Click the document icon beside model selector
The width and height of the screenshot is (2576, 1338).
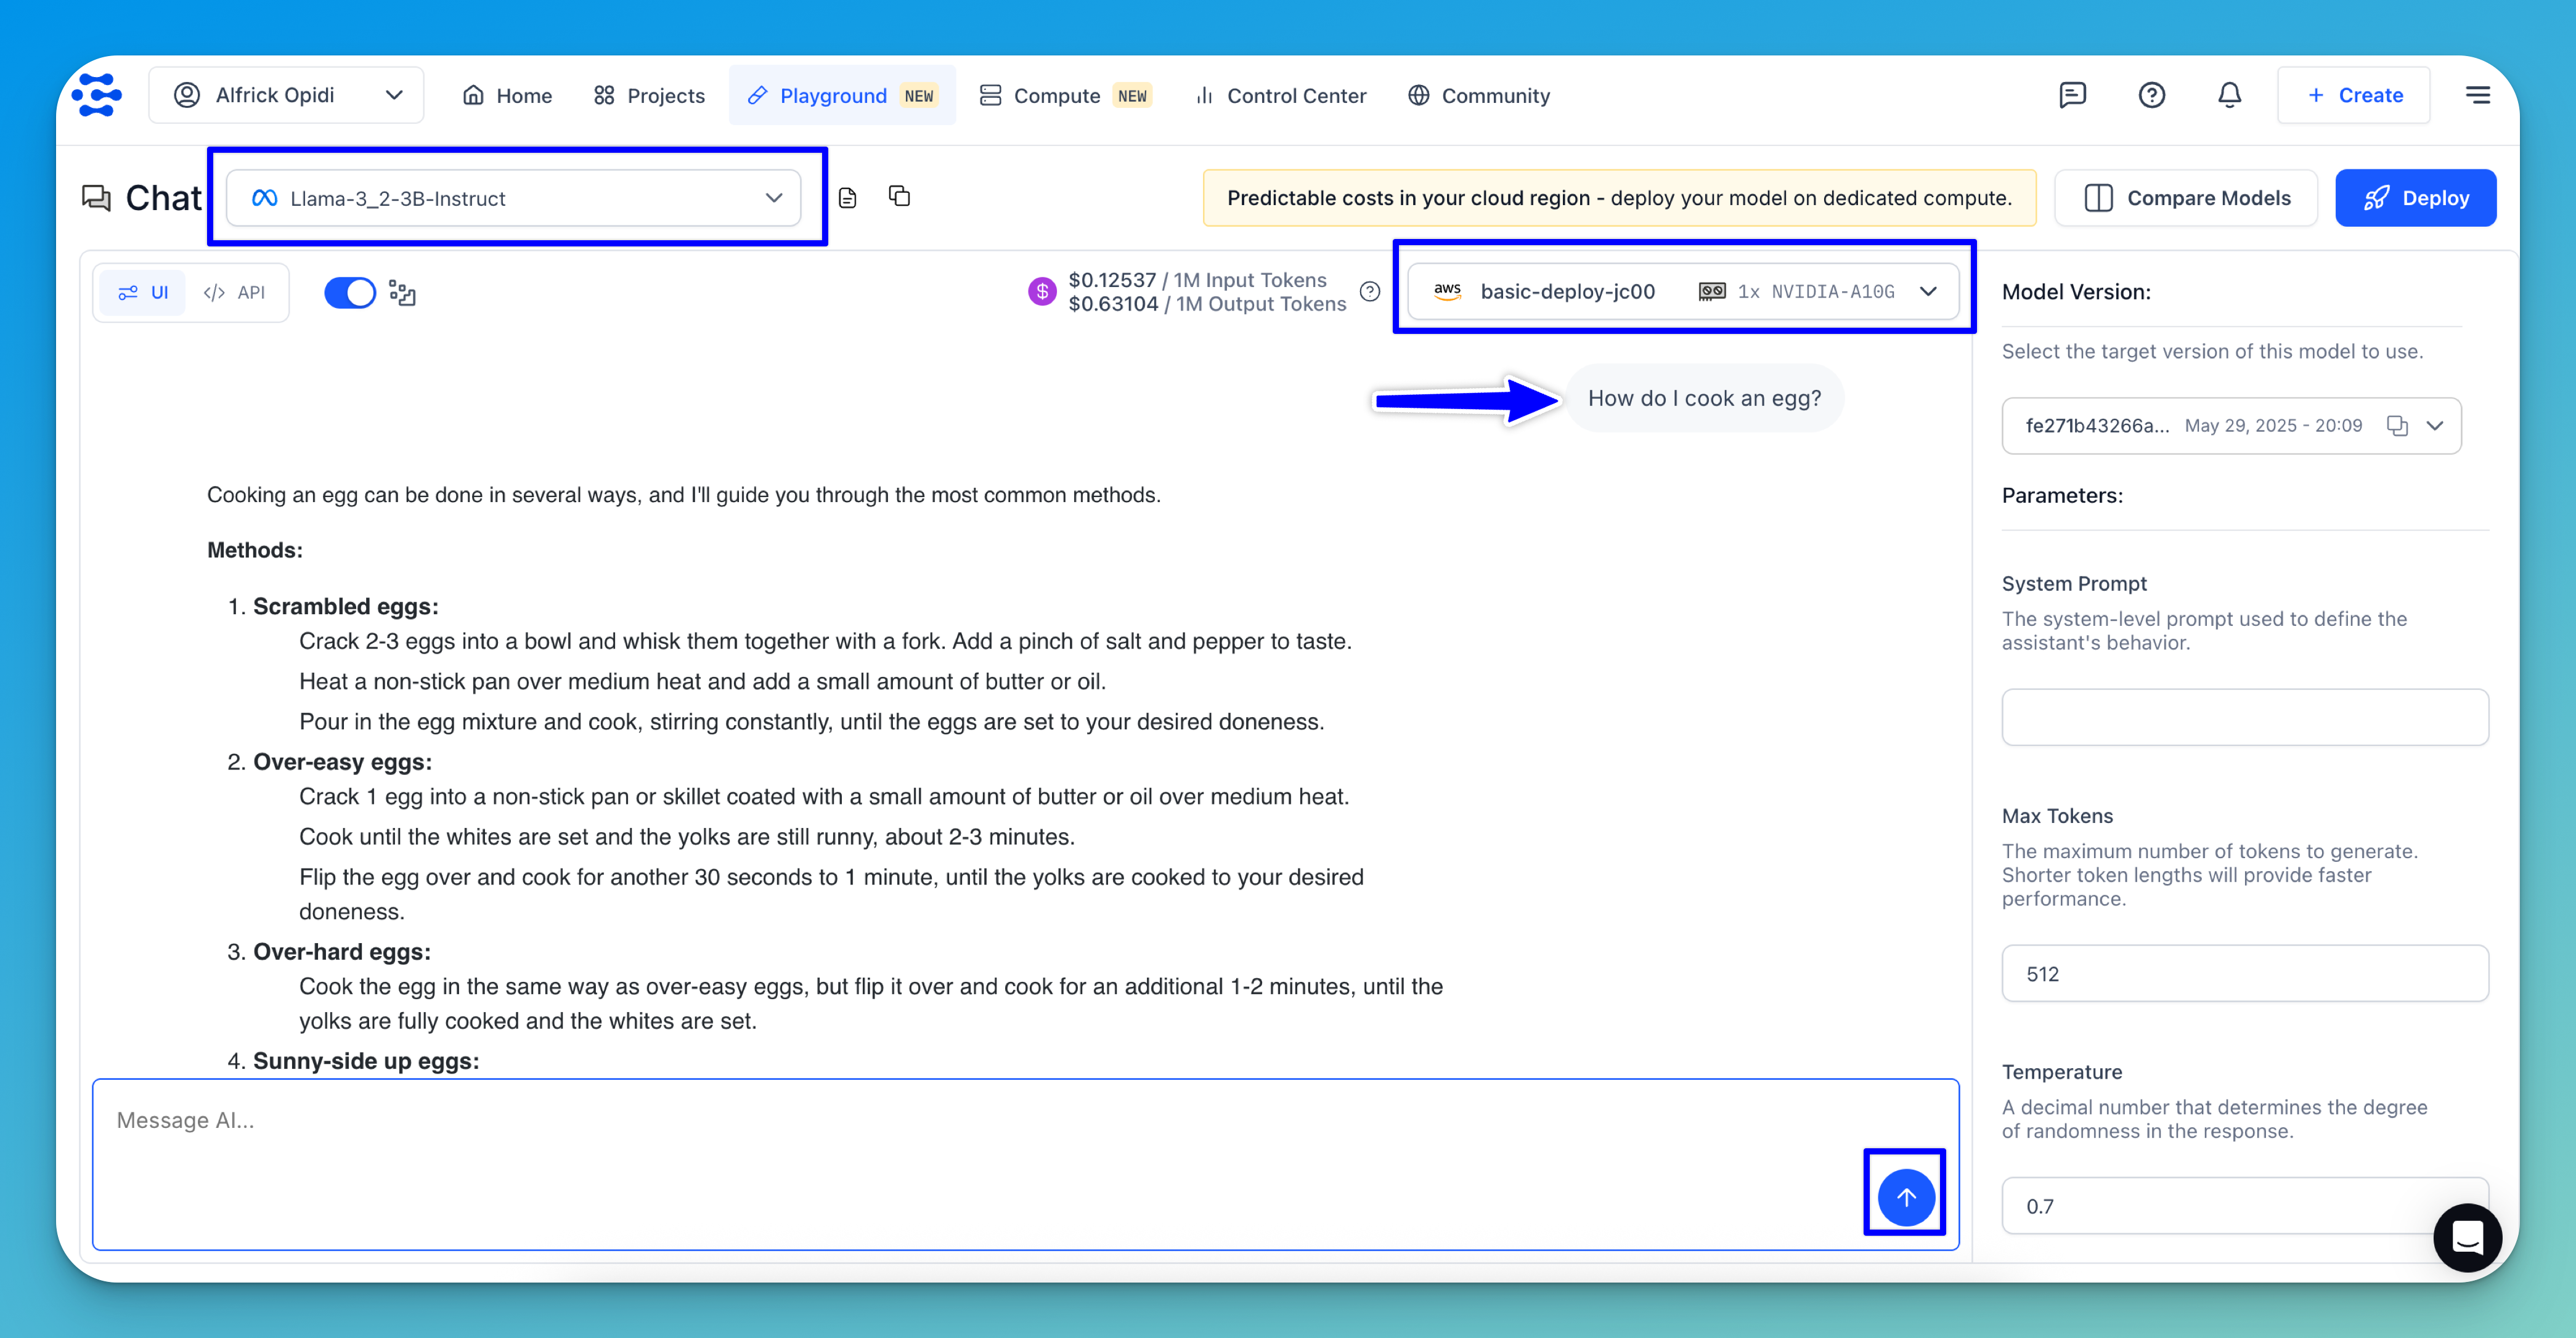click(847, 198)
